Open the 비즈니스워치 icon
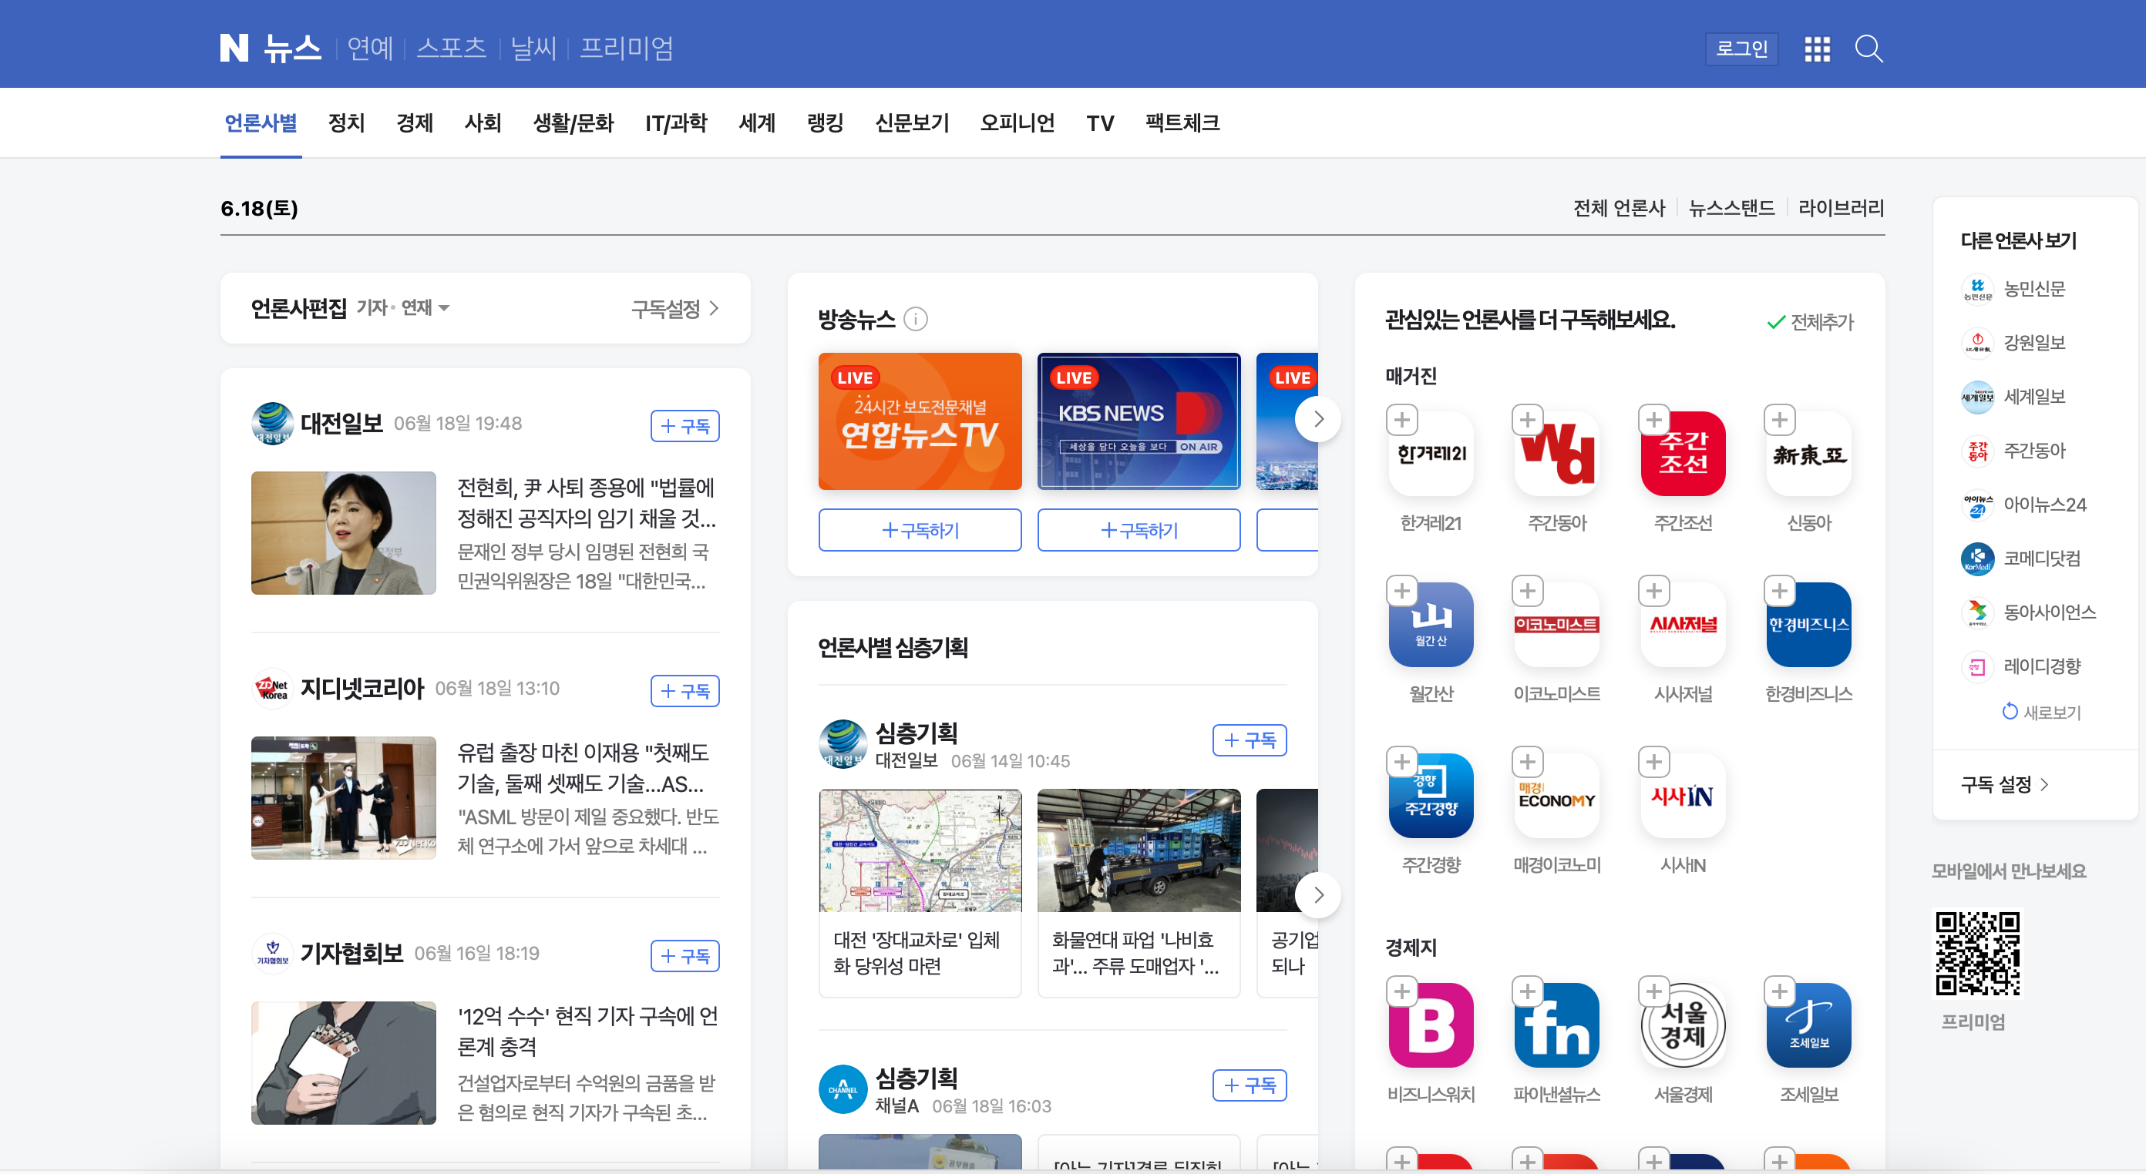Screen dimensions: 2146x1174 [x=1431, y=1026]
